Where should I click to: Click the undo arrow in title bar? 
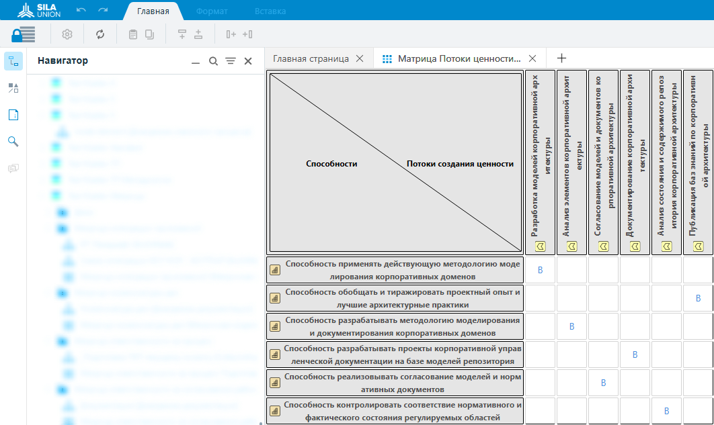81,11
